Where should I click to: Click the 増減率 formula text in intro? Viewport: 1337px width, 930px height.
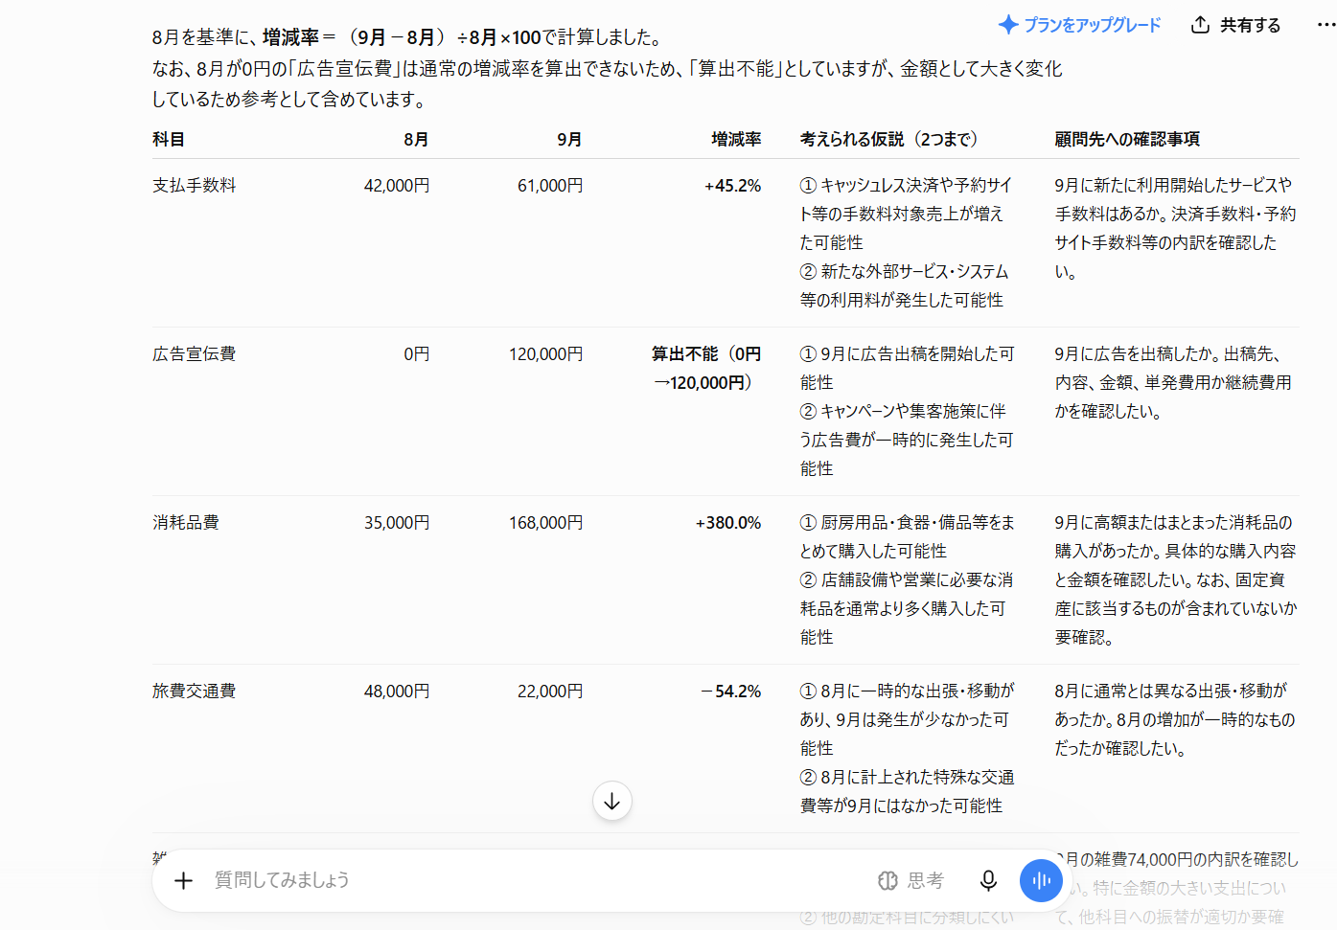[403, 37]
